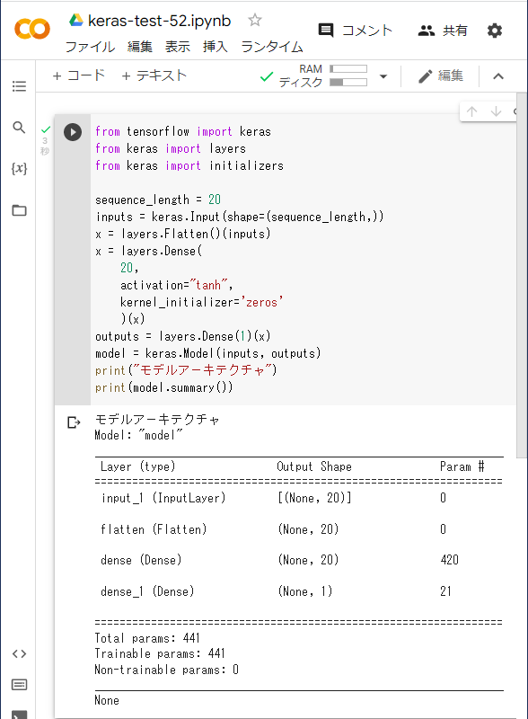The image size is (528, 719).
Task: Click the RAM and ディスク usage indicator
Action: tap(323, 75)
